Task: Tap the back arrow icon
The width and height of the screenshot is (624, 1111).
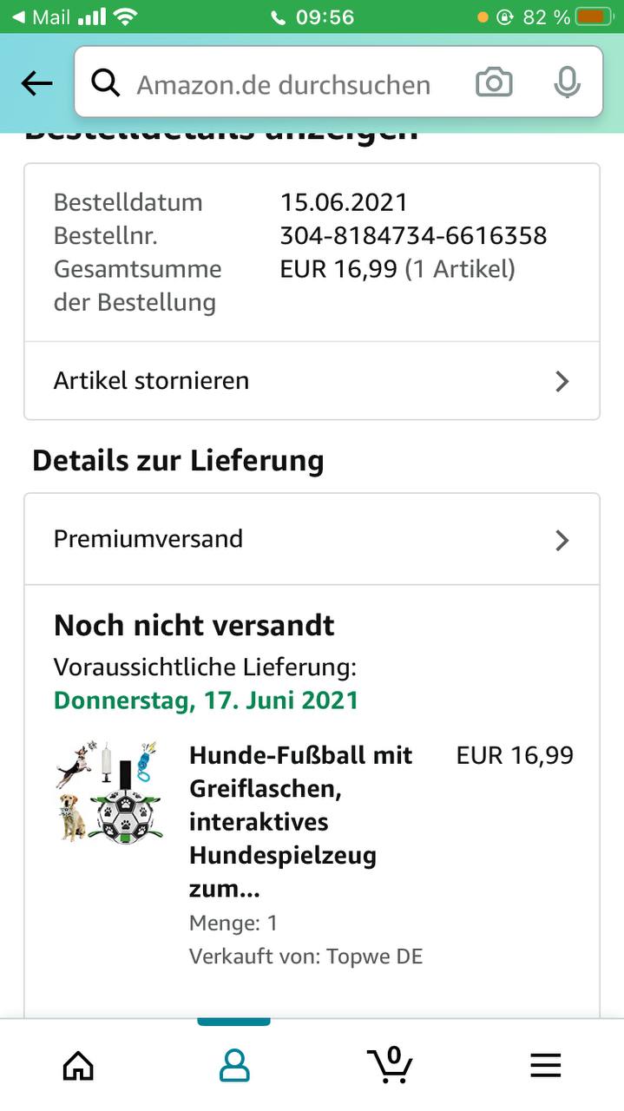Action: point(36,83)
